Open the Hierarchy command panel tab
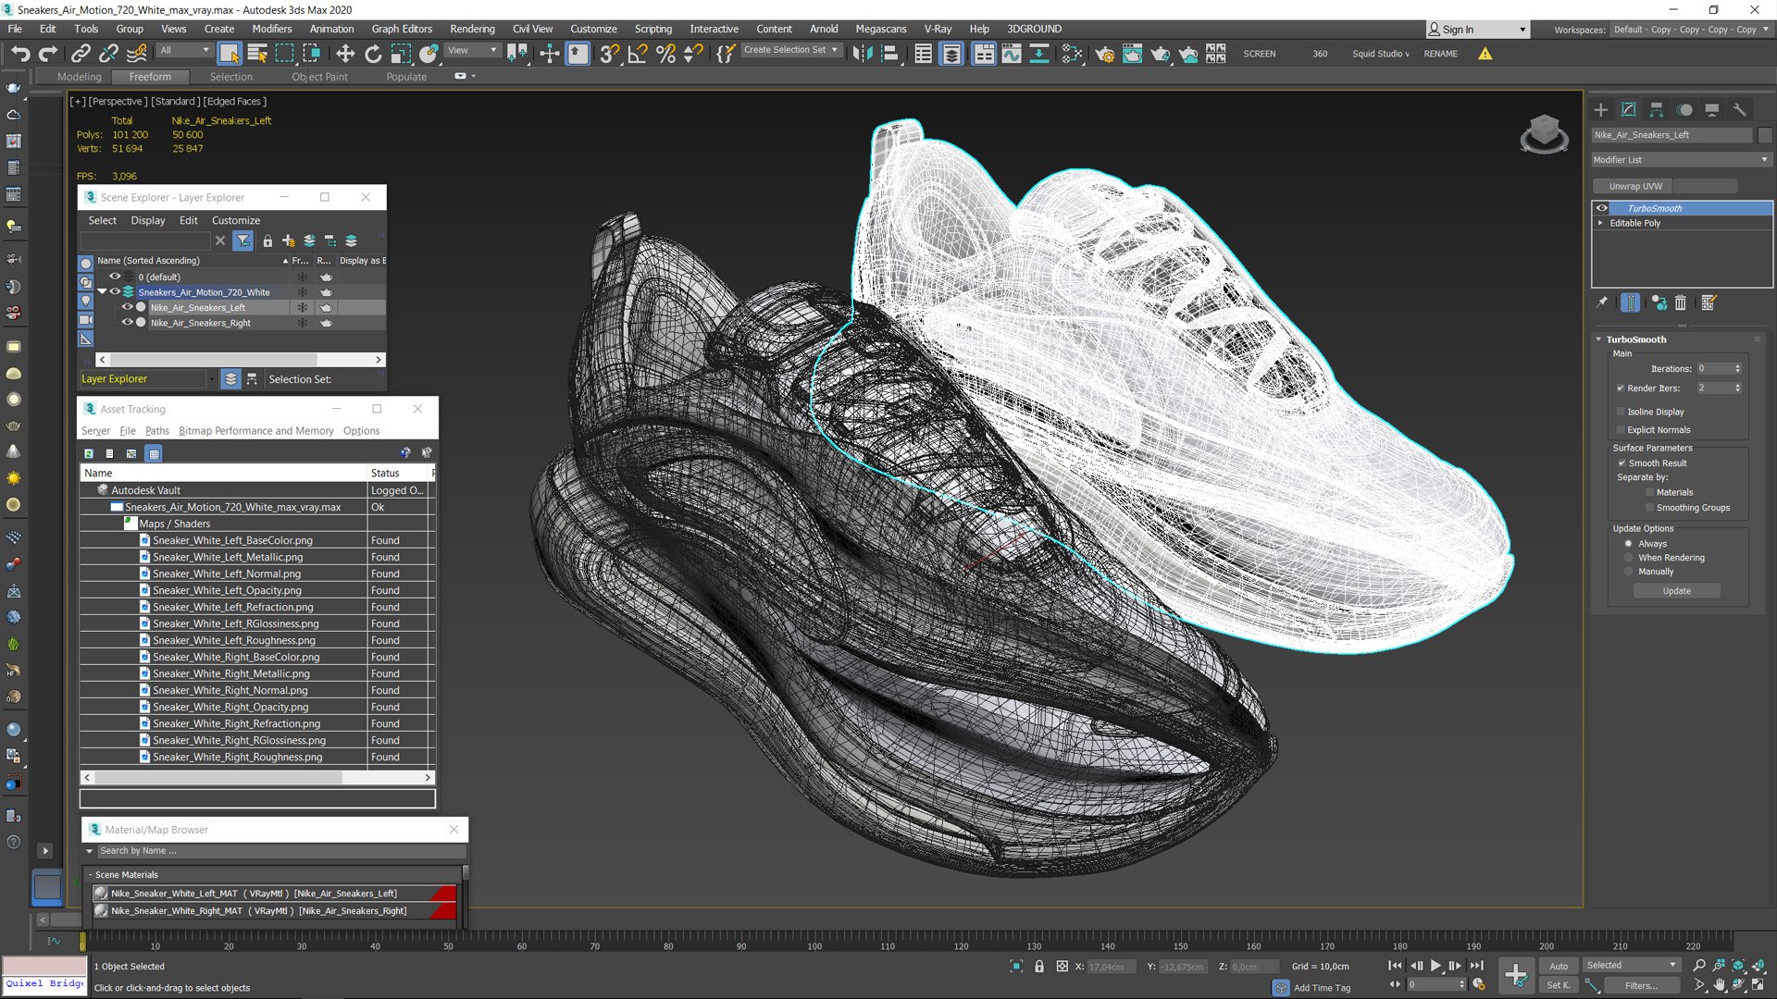This screenshot has height=999, width=1777. pos(1657,109)
